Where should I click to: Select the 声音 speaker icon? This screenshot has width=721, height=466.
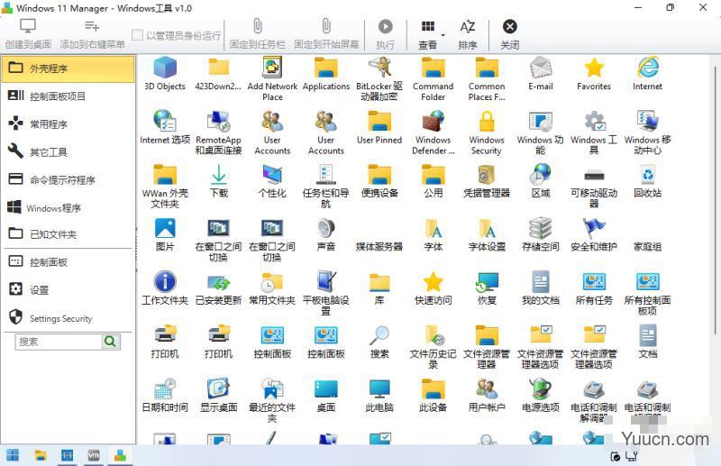click(325, 234)
